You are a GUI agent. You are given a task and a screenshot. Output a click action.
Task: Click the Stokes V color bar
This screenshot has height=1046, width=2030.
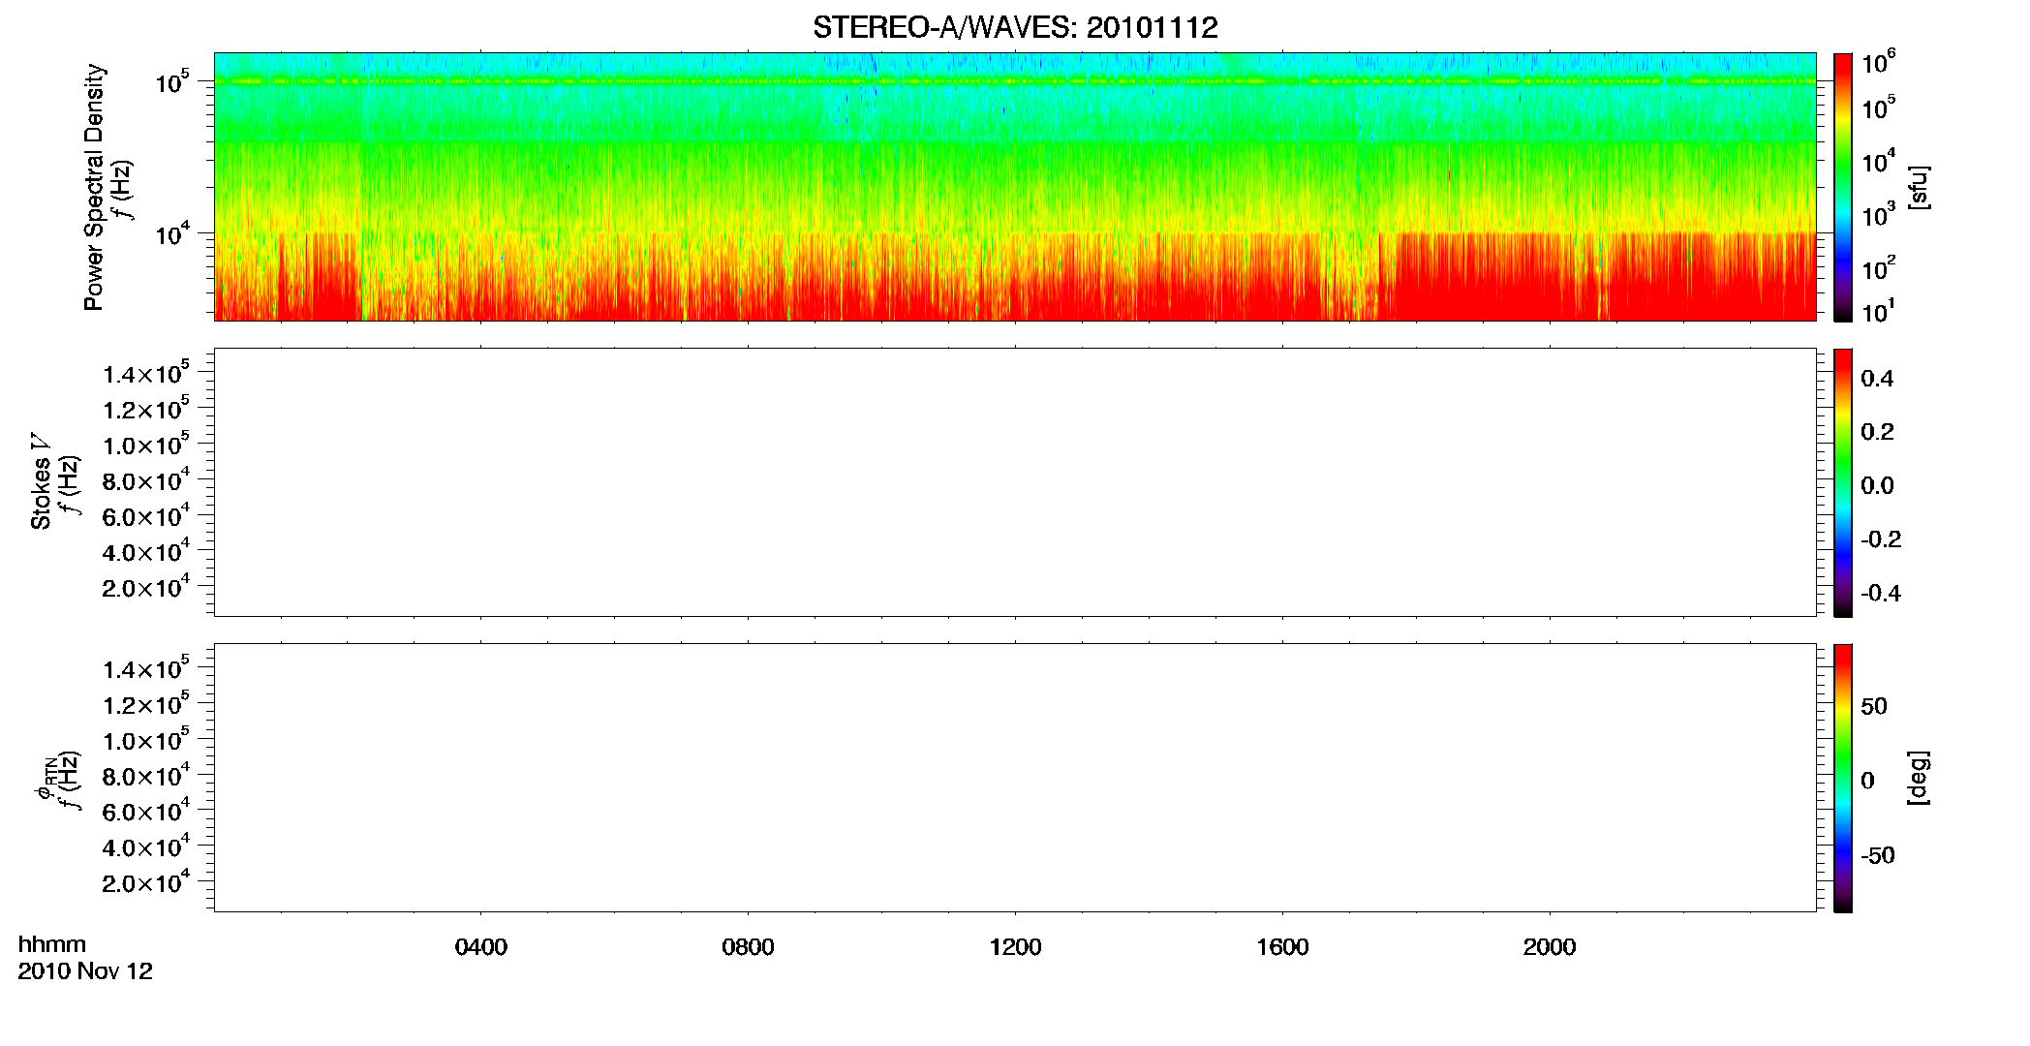pyautogui.click(x=1843, y=482)
